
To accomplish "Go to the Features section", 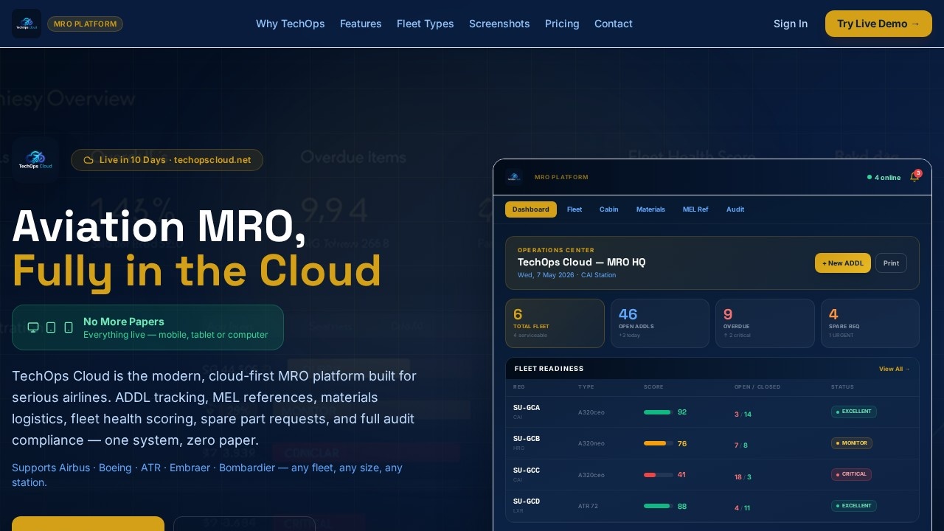I will point(361,24).
